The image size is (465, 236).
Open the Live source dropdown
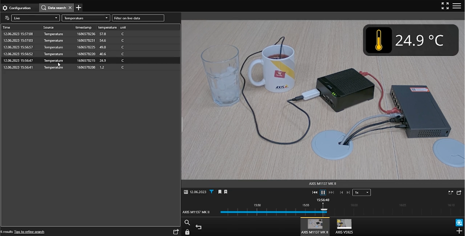click(35, 18)
